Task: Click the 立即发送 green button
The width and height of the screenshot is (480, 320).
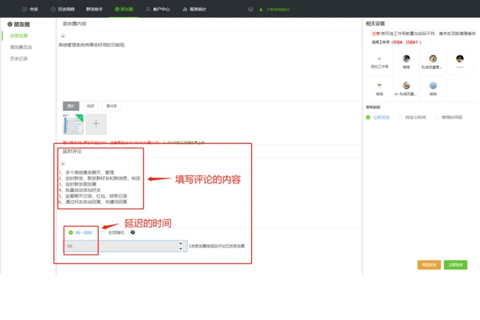Action: click(455, 265)
